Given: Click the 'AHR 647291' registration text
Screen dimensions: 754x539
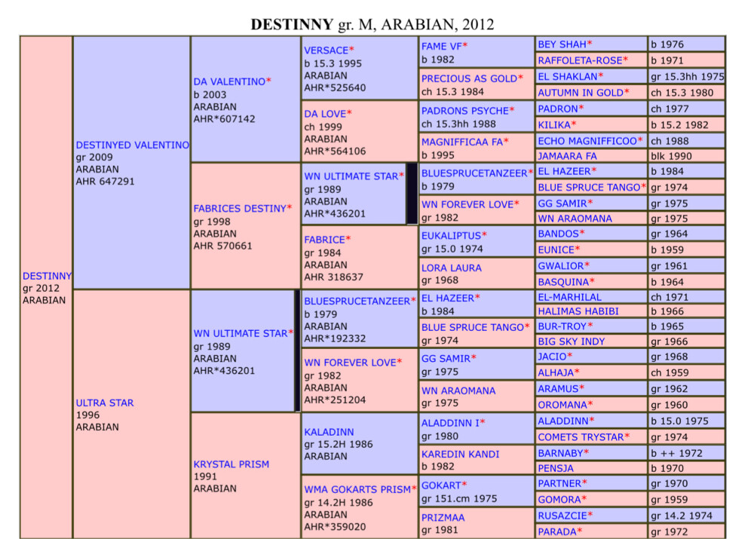Looking at the screenshot, I should (105, 181).
